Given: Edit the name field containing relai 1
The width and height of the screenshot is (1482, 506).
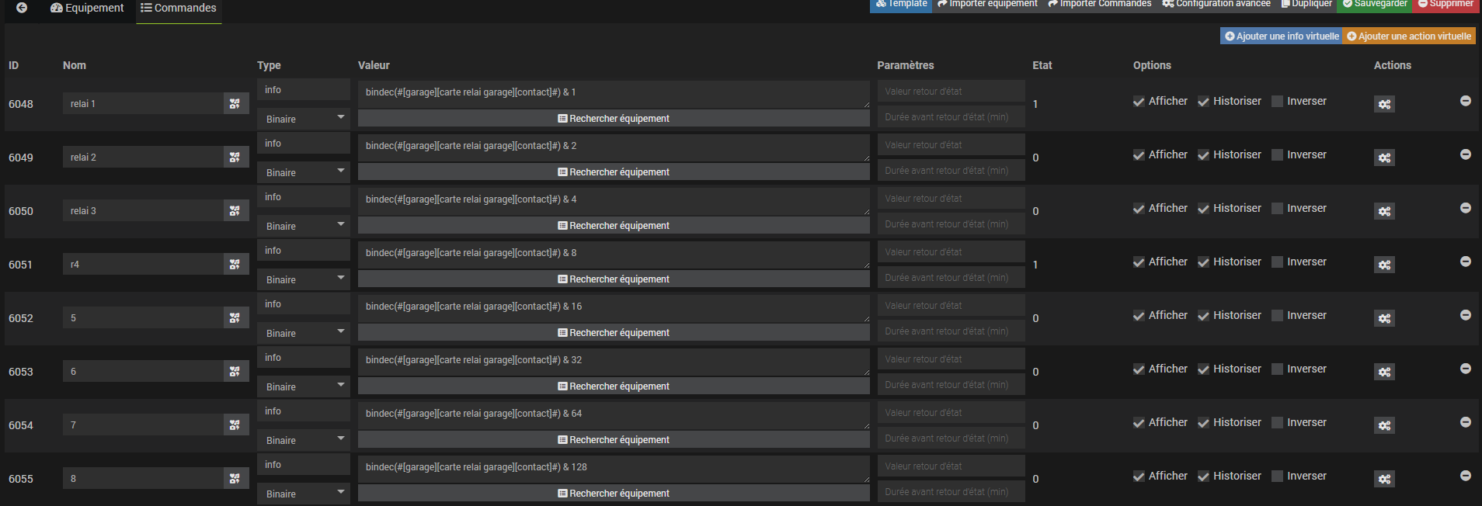Looking at the screenshot, I should tap(144, 103).
